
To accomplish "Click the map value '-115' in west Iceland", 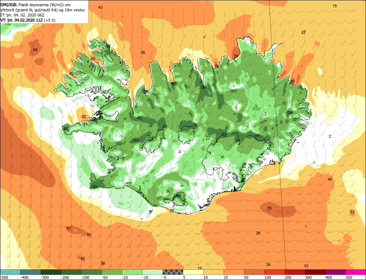I will 135,140.
